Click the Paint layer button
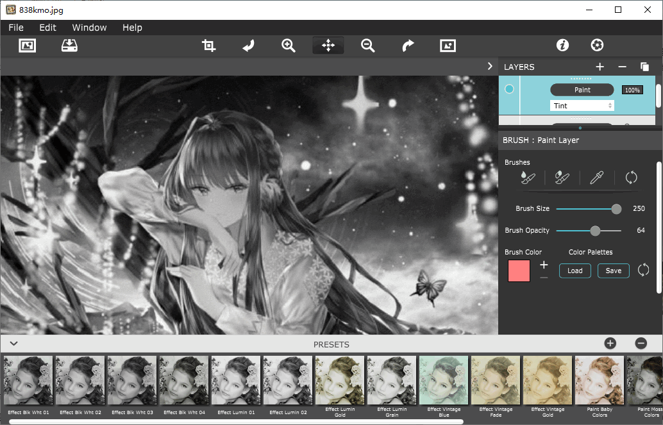The image size is (663, 425). click(582, 90)
